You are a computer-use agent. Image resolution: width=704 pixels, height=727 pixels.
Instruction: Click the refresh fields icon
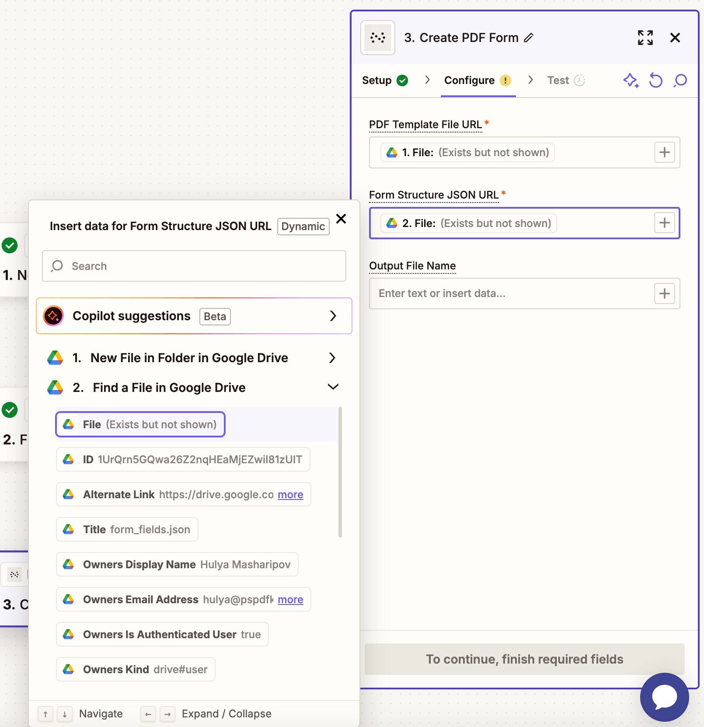655,80
